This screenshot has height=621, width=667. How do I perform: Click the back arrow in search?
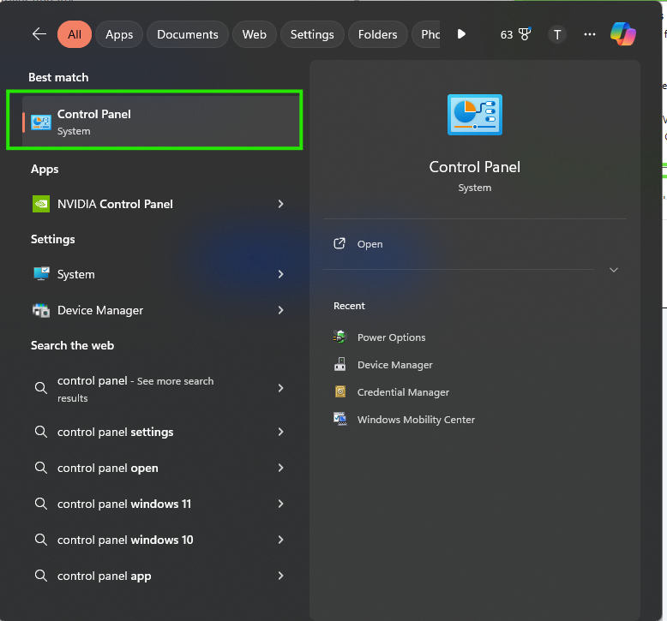39,34
